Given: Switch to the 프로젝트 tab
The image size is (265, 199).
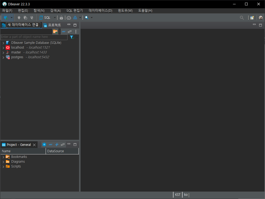Looking at the screenshot, I should (x=52, y=25).
